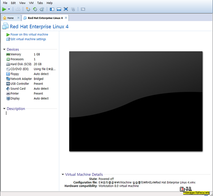Toggle the library sidebar view icon

[52, 9]
